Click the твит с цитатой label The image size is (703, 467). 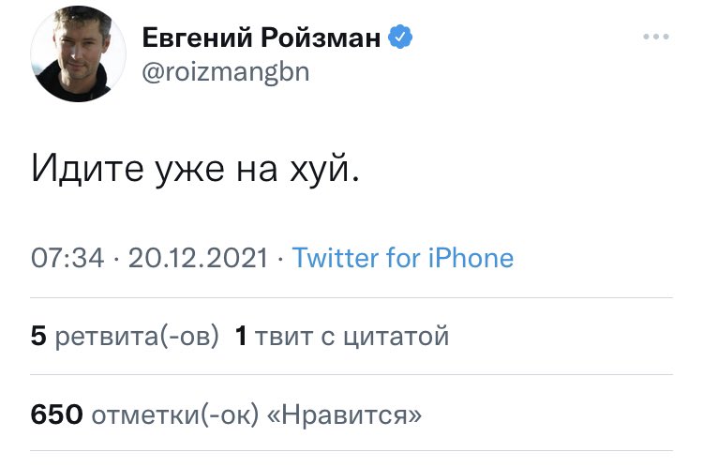[x=351, y=336]
